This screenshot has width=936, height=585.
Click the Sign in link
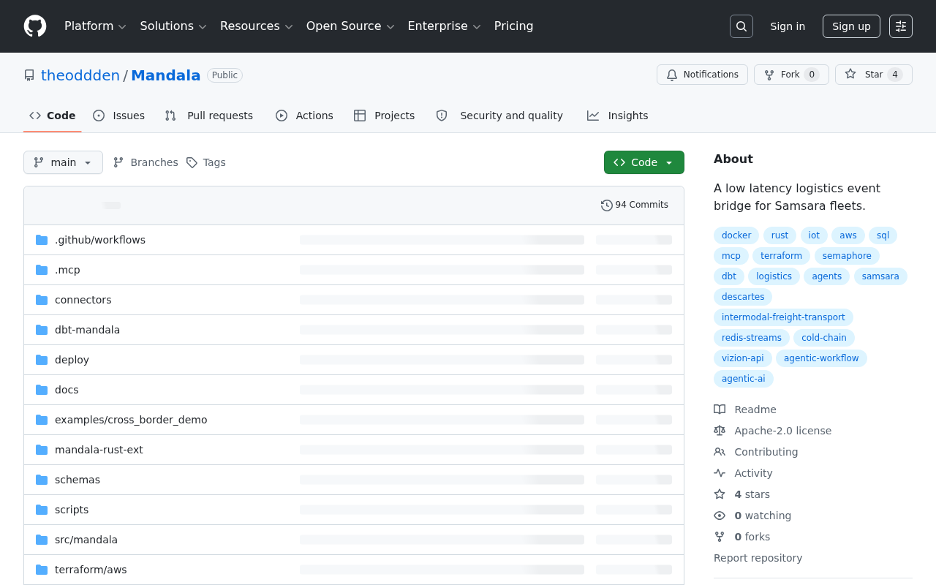788,26
